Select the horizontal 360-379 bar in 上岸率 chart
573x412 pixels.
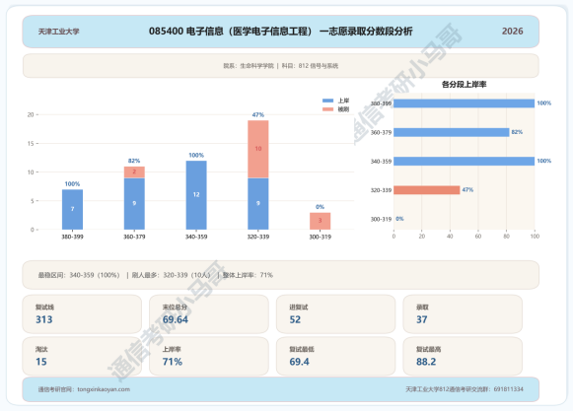[452, 132]
